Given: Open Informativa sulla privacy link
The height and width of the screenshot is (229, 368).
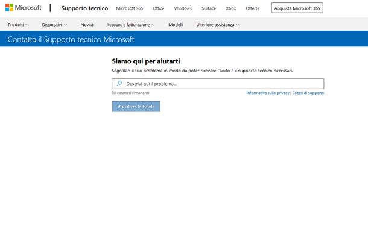Looking at the screenshot, I should point(267,93).
